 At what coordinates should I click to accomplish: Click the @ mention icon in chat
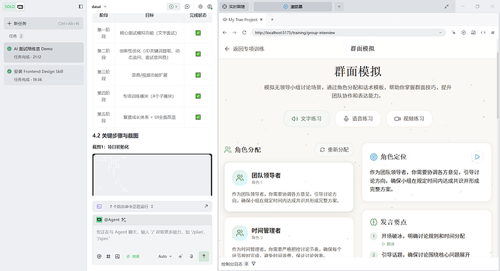click(99, 257)
